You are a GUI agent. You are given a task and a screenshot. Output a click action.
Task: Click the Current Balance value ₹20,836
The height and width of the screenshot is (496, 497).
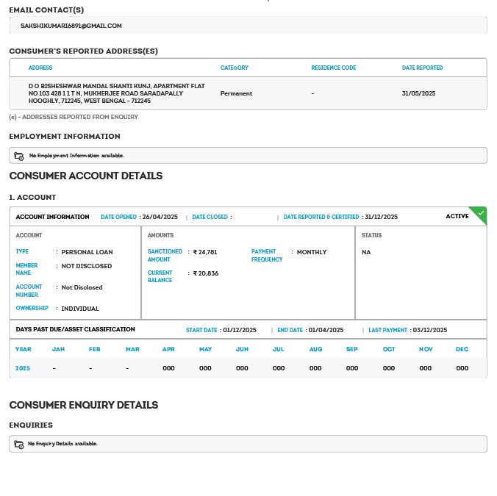[x=206, y=273]
